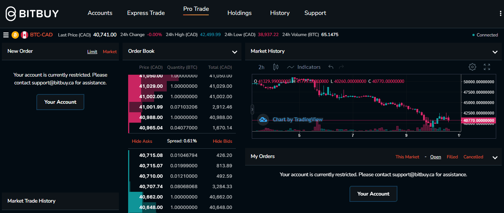Click the Quantity (BTC) column header

tap(182, 67)
